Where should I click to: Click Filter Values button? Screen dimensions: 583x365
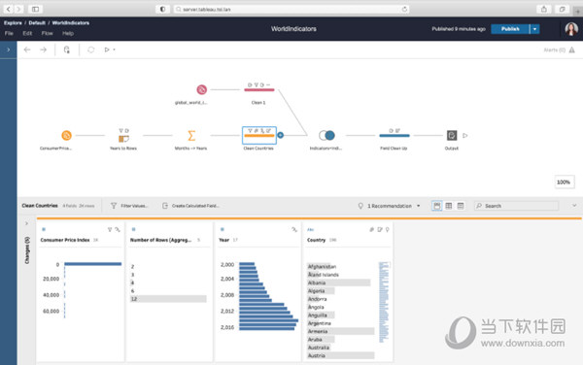129,206
